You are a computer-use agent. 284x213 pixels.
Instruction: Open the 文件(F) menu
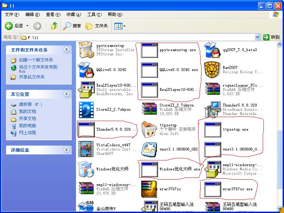point(12,15)
